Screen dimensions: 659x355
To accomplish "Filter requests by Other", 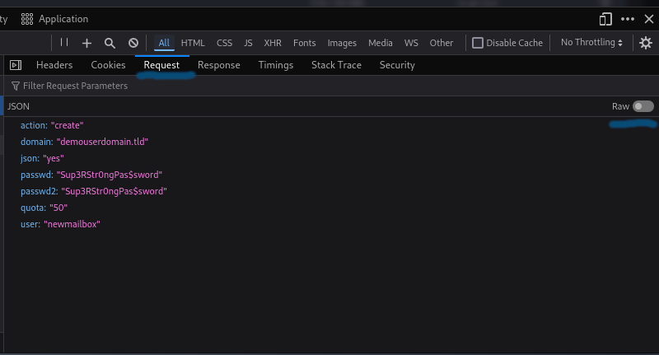I will (x=442, y=43).
